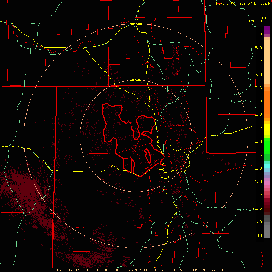Pick the yellow segment of the color bar

(x=267, y=129)
